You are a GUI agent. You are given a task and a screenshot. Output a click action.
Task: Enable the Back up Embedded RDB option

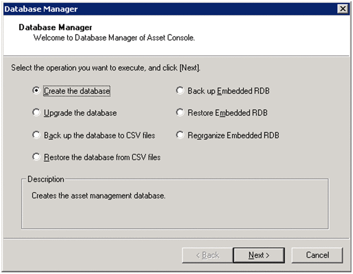click(x=228, y=91)
